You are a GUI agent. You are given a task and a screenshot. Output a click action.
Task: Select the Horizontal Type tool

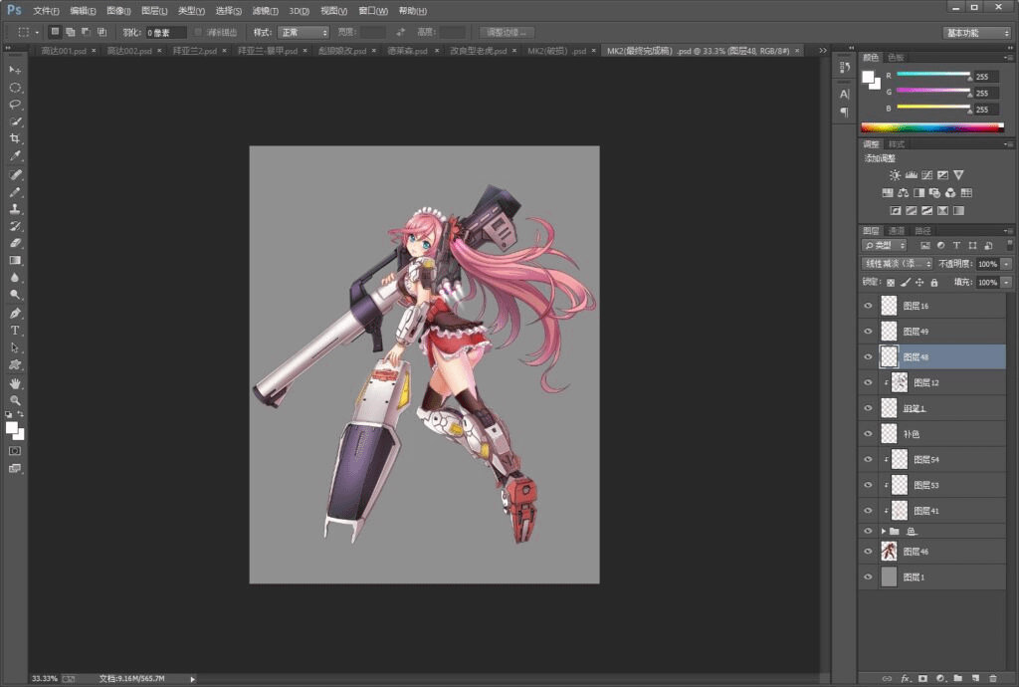tap(15, 331)
